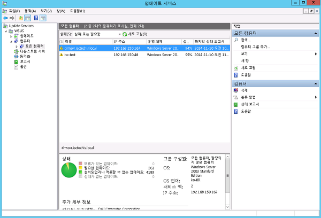Click 상태 보고서 action
The image size is (321, 218).
point(250,104)
